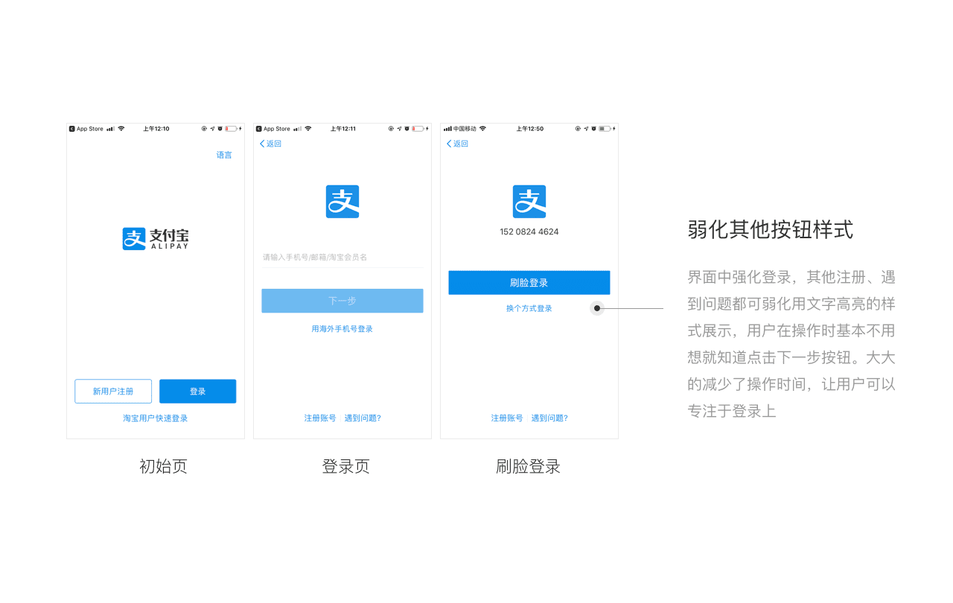The width and height of the screenshot is (953, 603).
Task: Choose 换个方式登录 link
Action: pyautogui.click(x=529, y=308)
